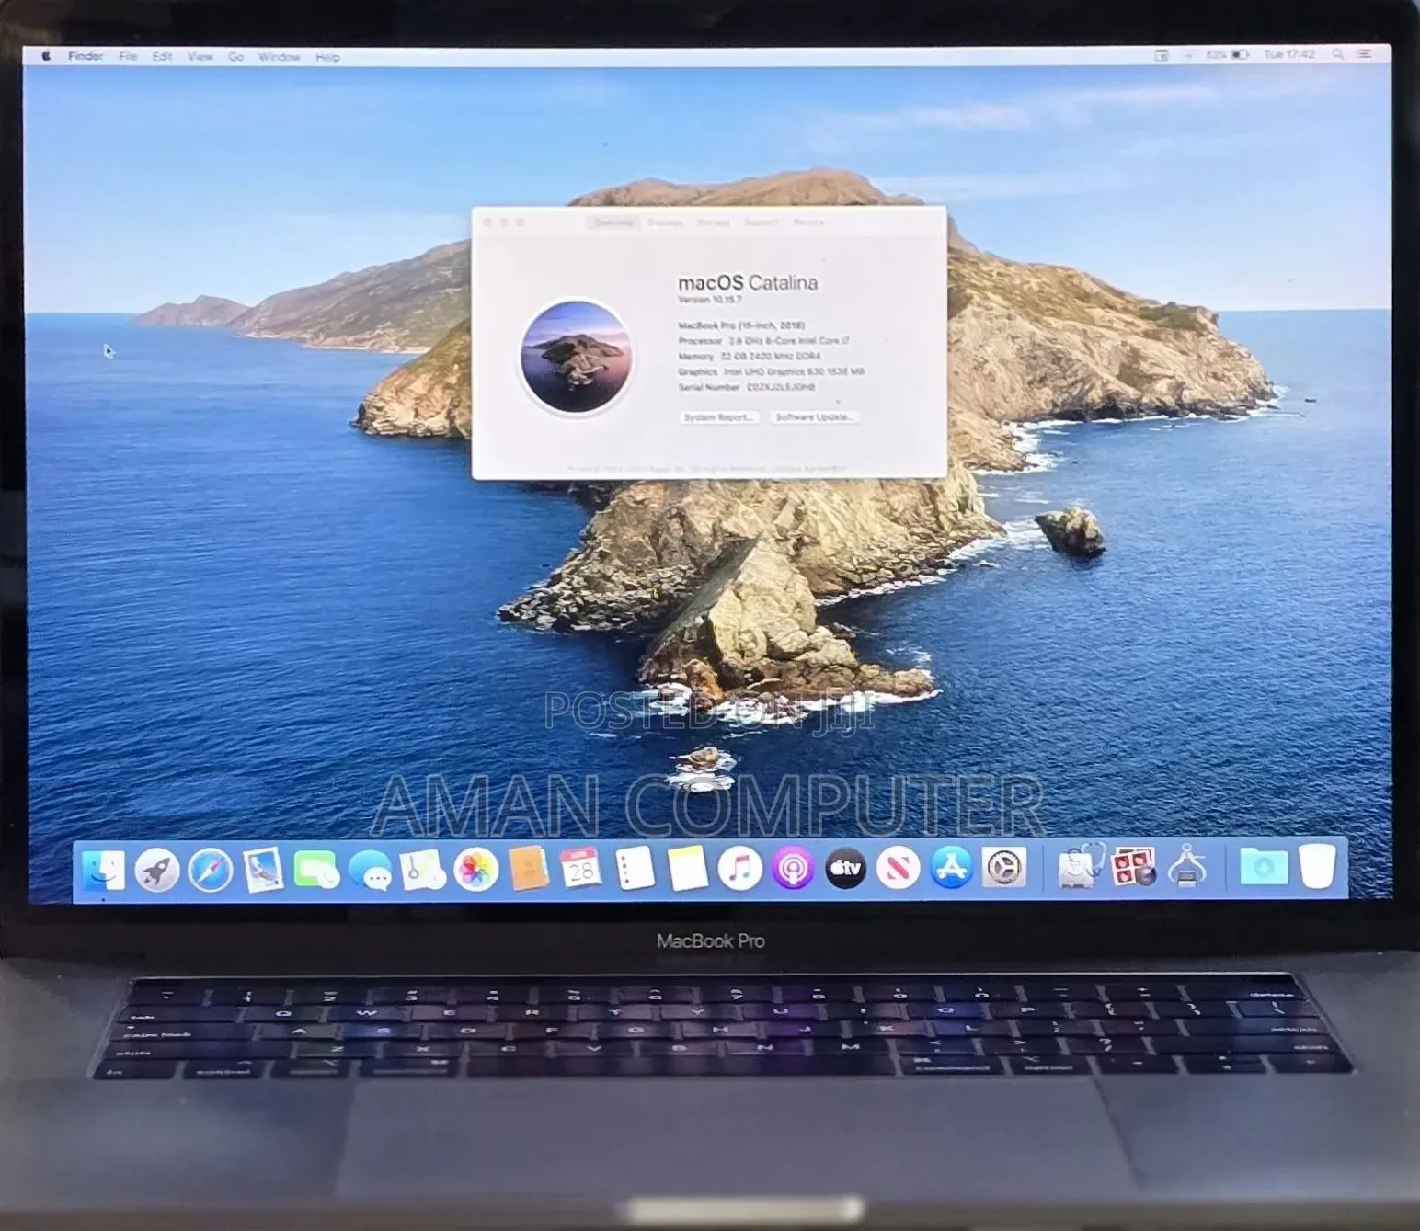Open the Window menu

[279, 56]
